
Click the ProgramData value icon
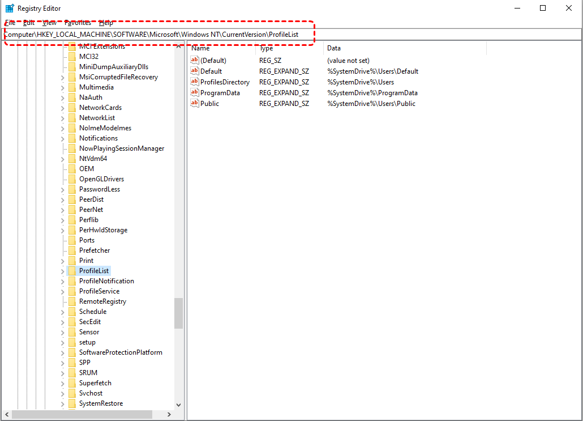click(195, 92)
